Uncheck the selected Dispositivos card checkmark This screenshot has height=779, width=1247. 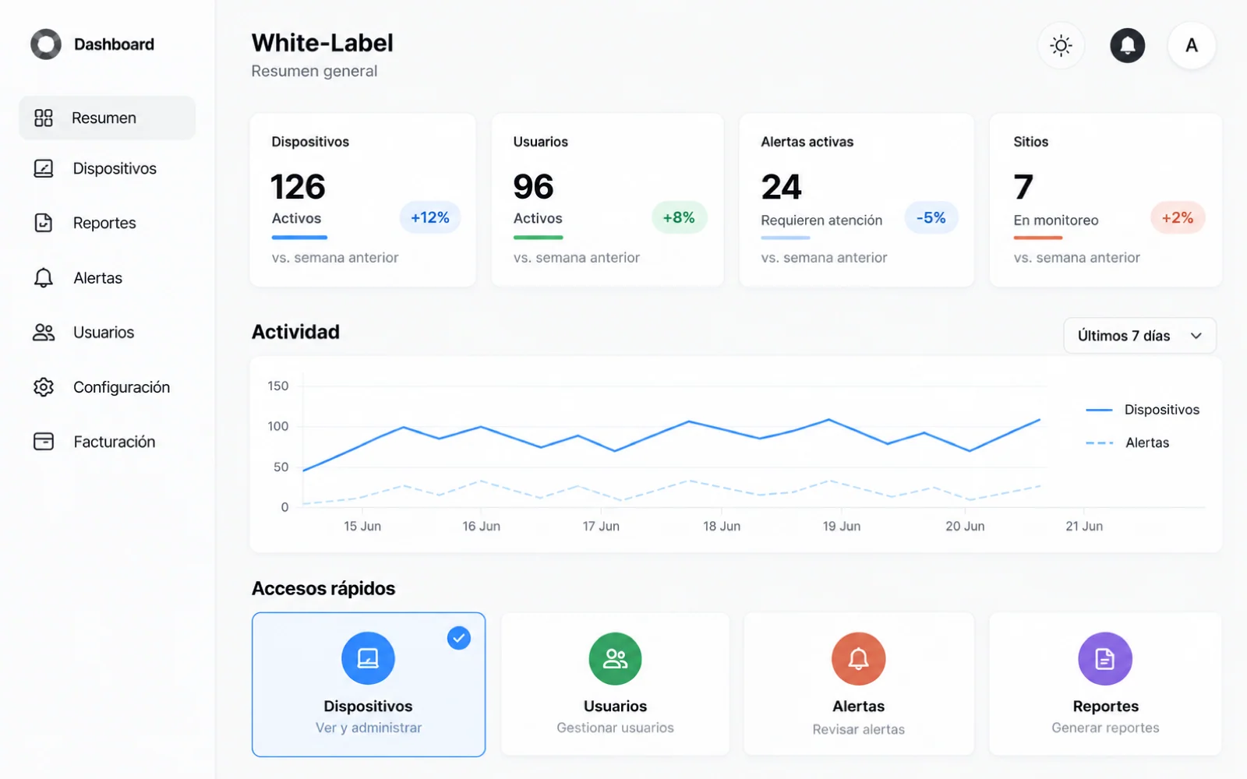459,638
